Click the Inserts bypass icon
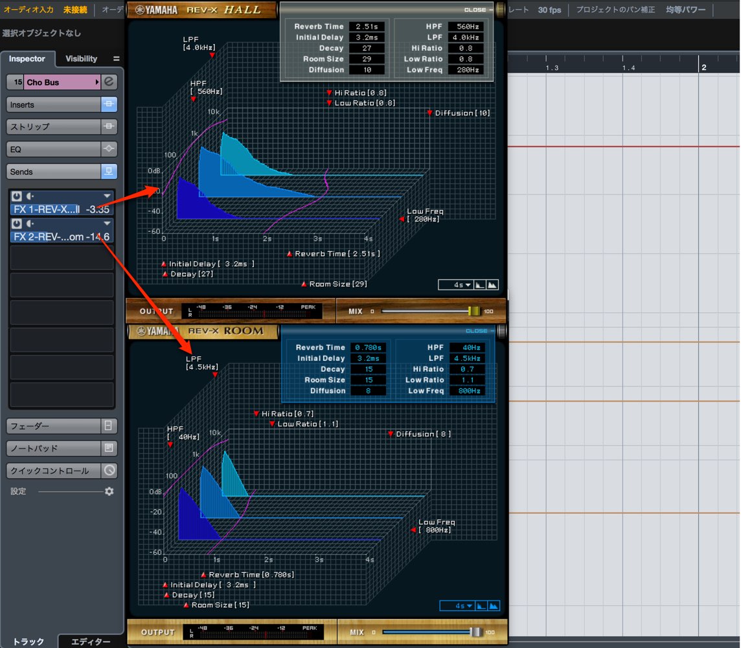 click(x=109, y=104)
